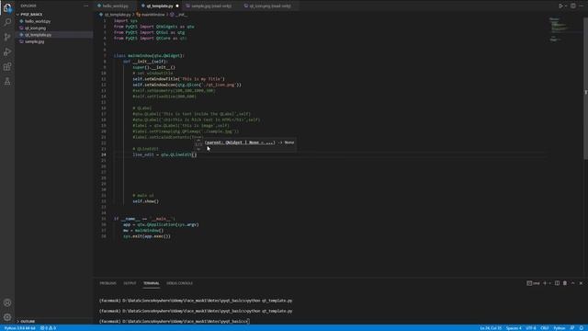
Task: Maximize the terminal panel size
Action: [x=573, y=283]
